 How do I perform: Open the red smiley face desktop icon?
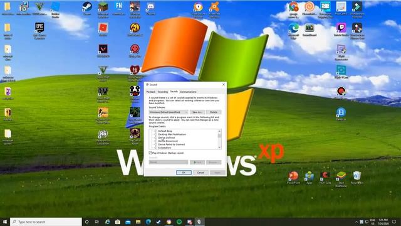(x=135, y=50)
